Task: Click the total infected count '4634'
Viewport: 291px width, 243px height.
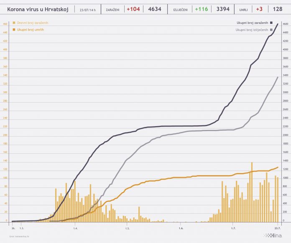Action: (x=155, y=9)
